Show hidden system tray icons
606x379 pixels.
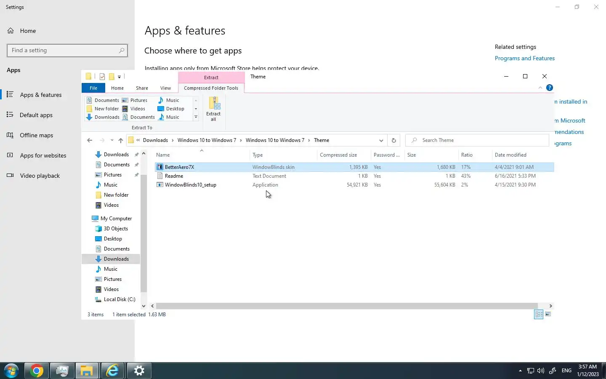click(x=520, y=371)
